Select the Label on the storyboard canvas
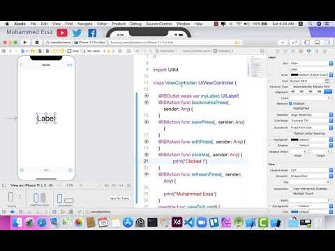 tap(46, 119)
